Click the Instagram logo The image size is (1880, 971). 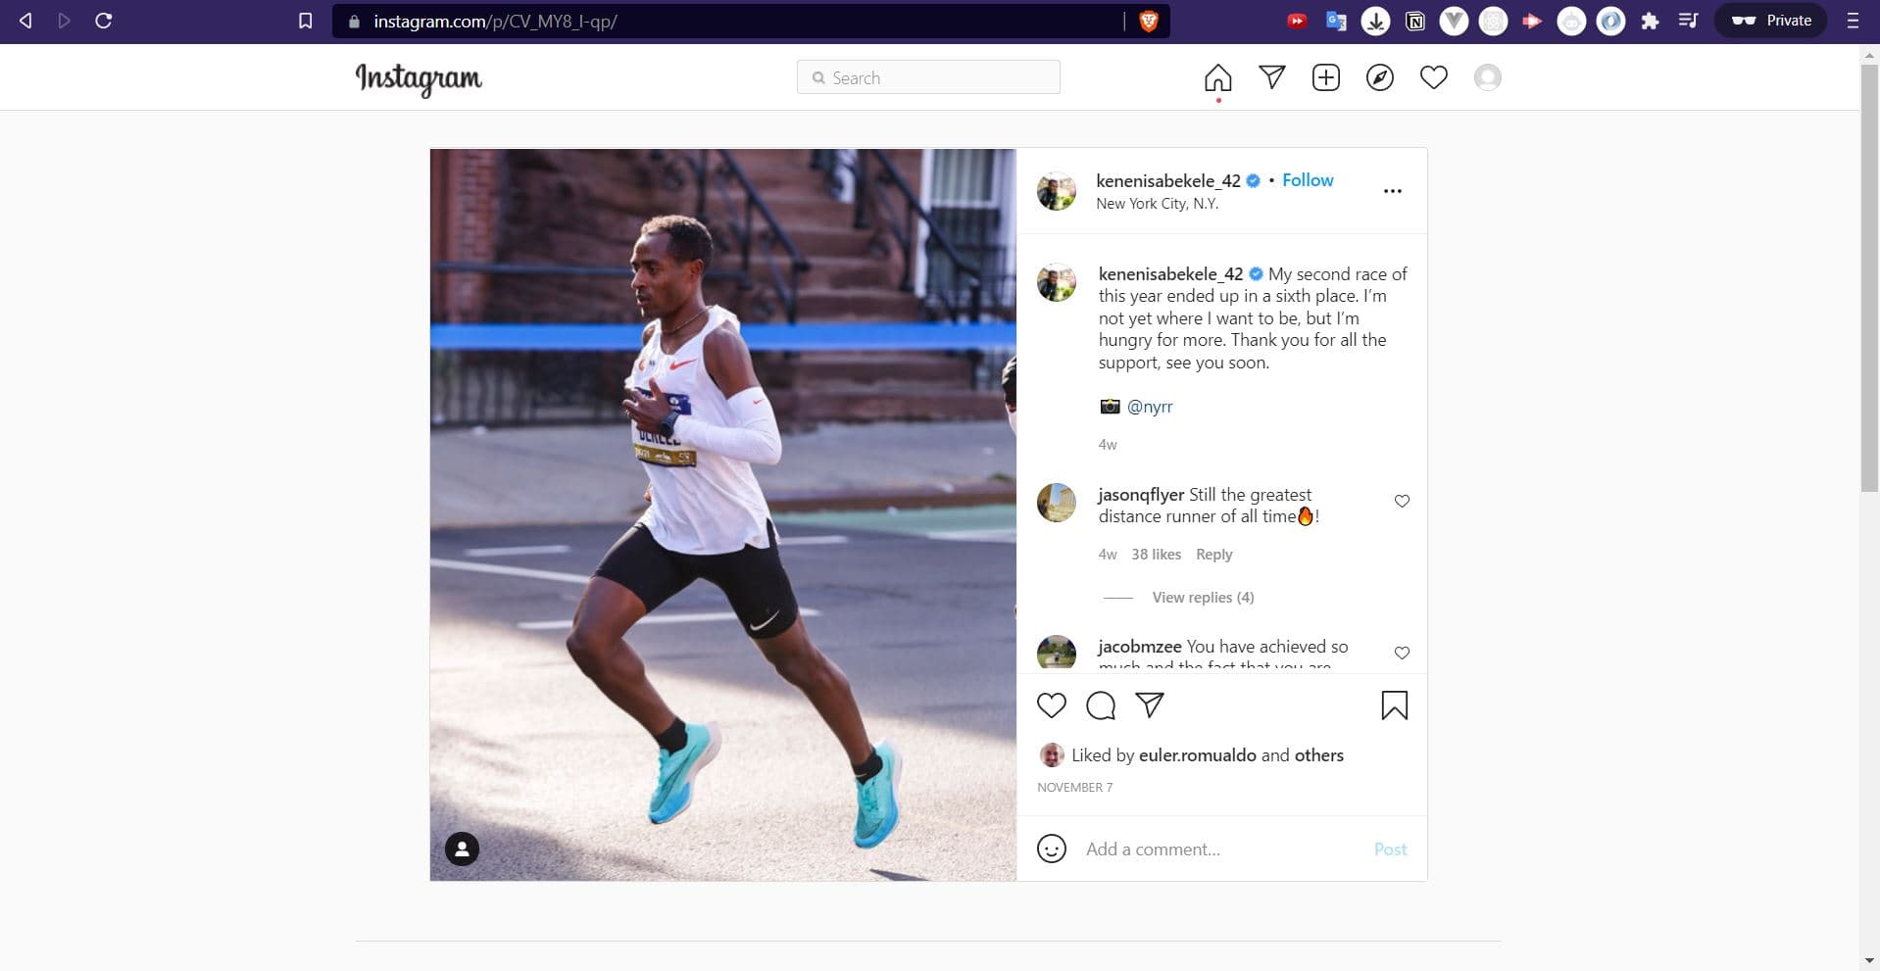[x=419, y=78]
